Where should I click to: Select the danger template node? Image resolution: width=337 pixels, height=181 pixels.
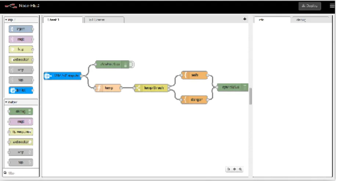point(195,99)
